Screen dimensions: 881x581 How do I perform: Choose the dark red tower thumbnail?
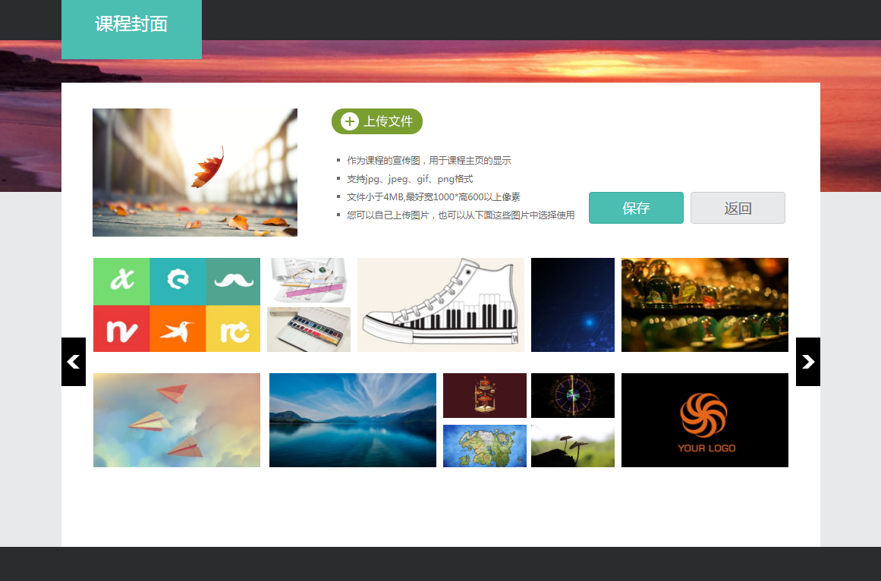click(x=485, y=395)
